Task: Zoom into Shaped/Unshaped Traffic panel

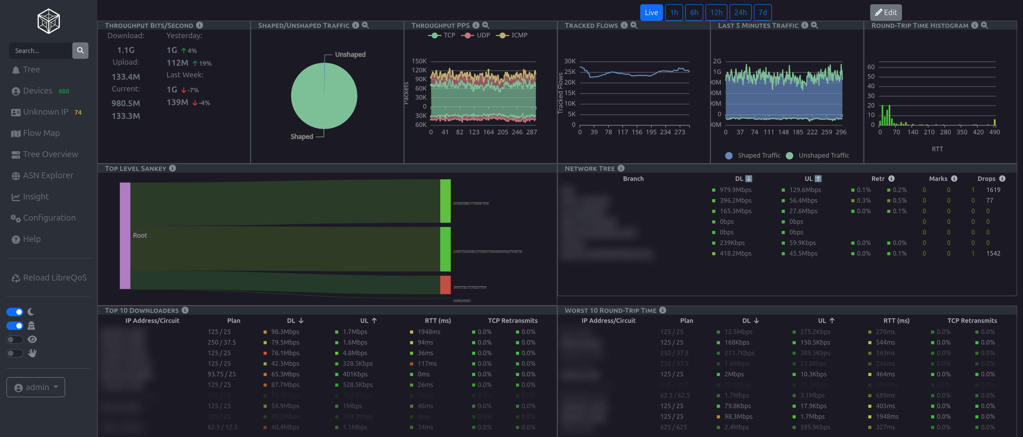Action: (x=365, y=25)
